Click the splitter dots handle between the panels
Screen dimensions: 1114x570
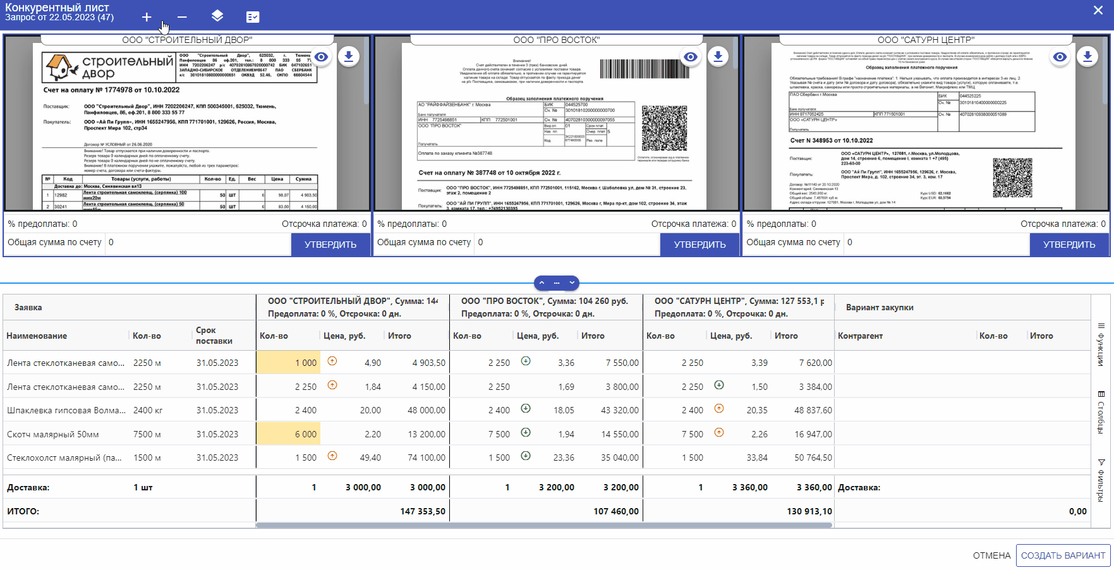(557, 283)
